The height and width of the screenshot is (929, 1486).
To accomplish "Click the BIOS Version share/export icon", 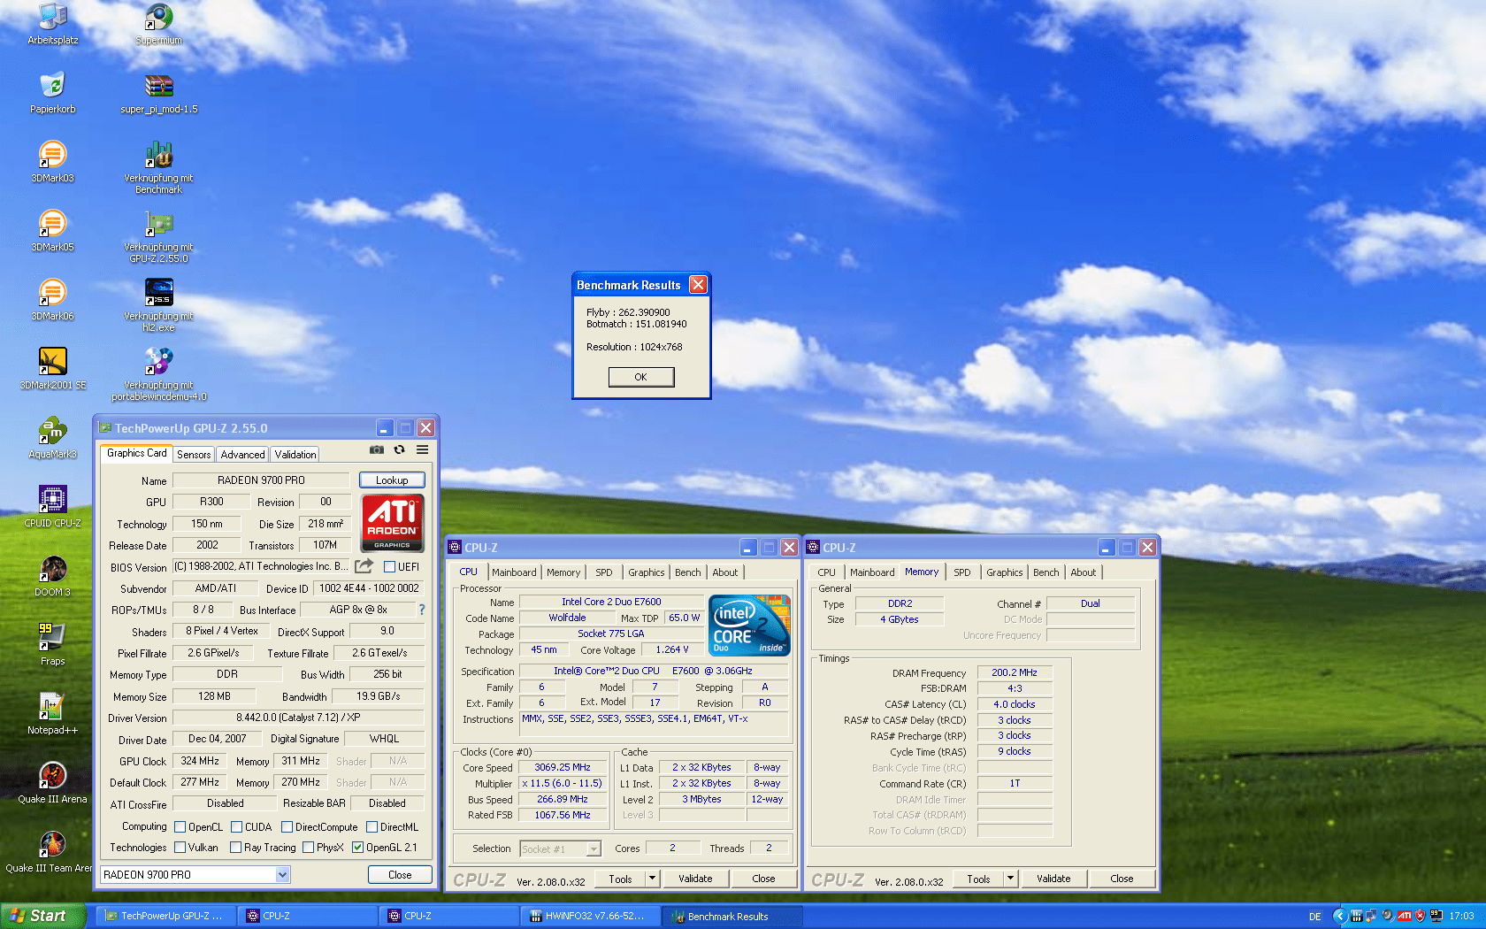I will (x=364, y=566).
